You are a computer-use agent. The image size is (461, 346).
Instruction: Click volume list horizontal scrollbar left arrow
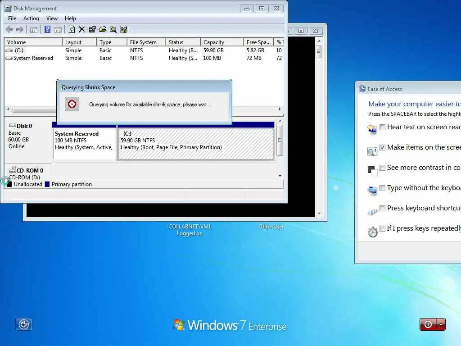pyautogui.click(x=8, y=109)
